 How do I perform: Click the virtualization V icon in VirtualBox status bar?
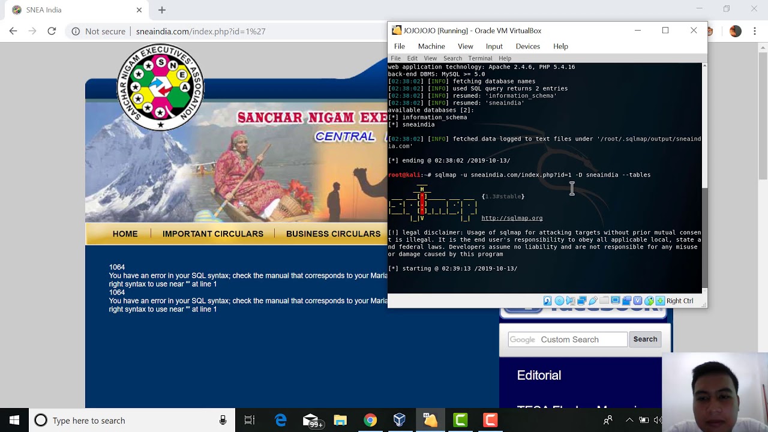tap(638, 301)
